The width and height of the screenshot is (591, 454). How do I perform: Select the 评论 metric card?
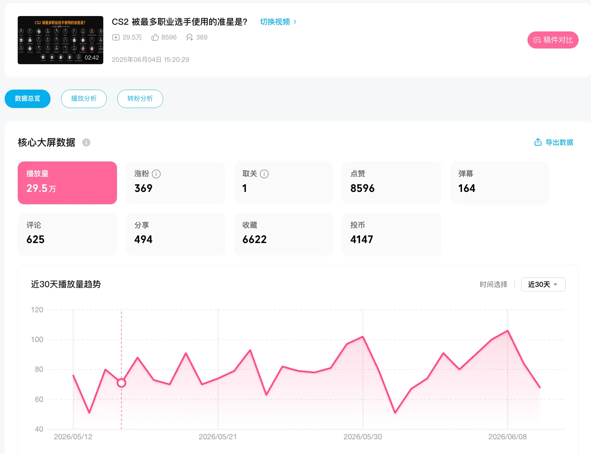[67, 234]
